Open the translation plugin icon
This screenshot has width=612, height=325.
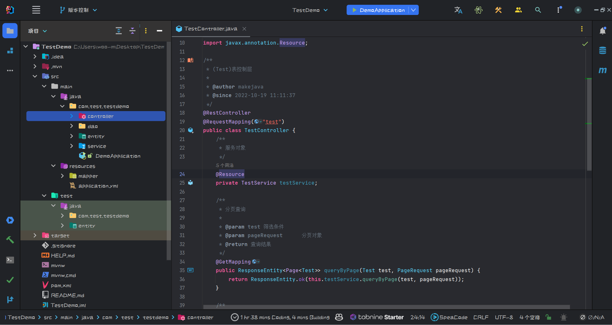458,10
